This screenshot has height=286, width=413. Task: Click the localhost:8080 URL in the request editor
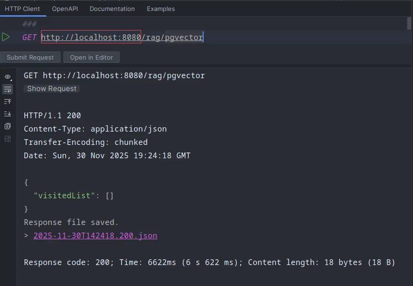91,37
